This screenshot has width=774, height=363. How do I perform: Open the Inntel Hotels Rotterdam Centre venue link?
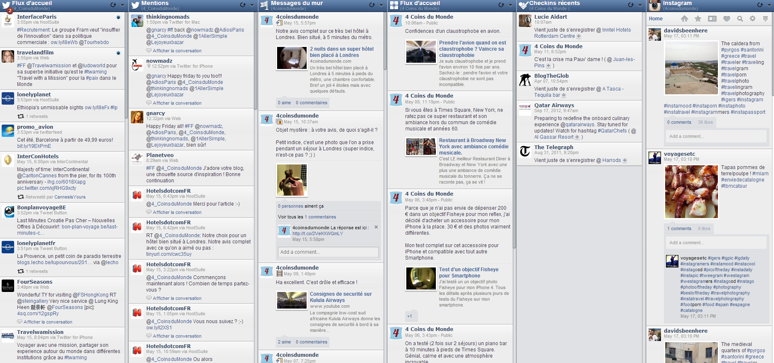(x=582, y=33)
